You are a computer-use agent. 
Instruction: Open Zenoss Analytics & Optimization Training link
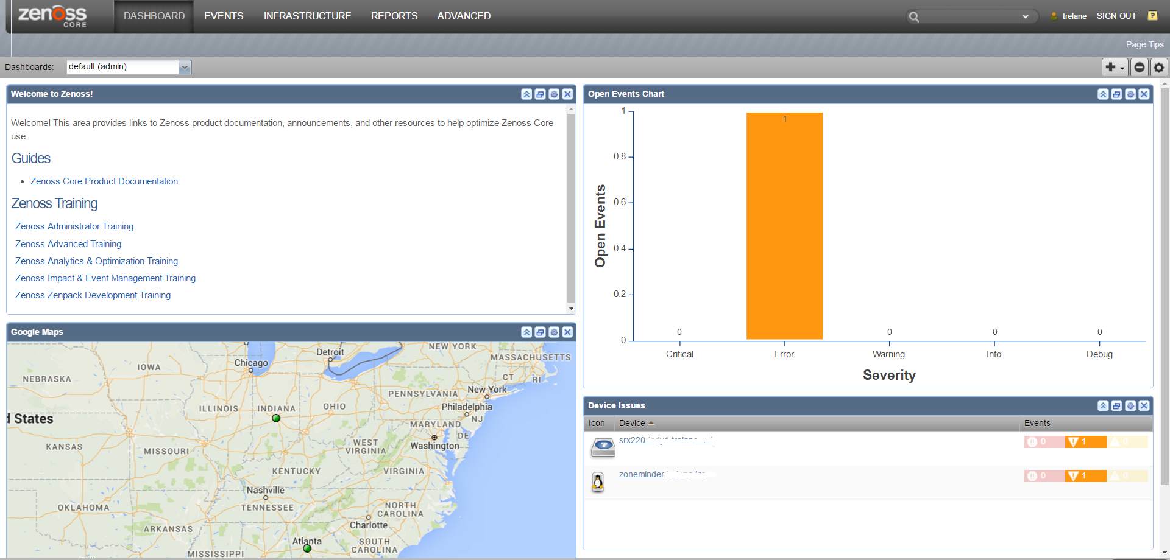pyautogui.click(x=97, y=261)
